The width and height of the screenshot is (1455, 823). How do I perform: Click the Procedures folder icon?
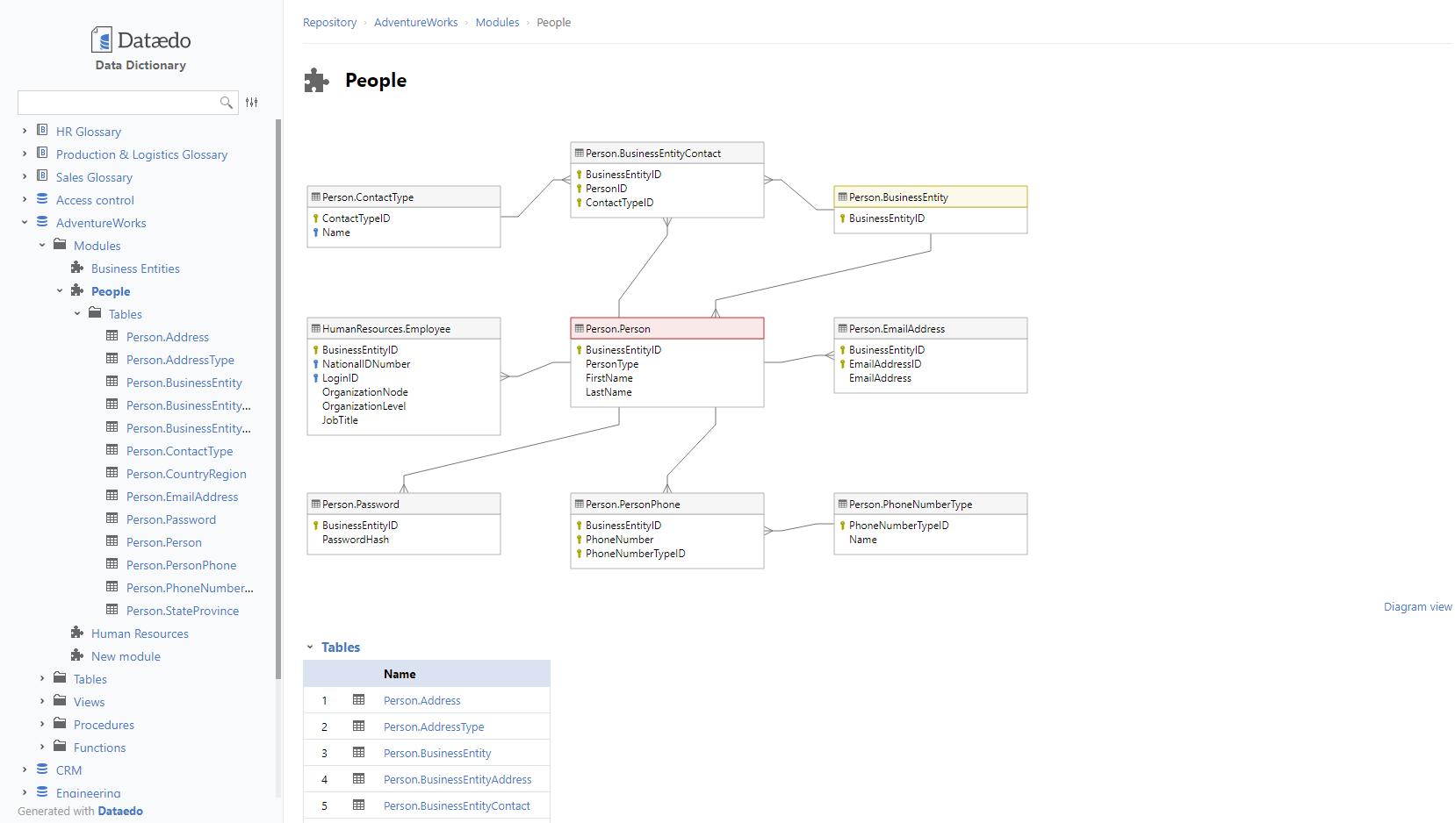[x=60, y=724]
